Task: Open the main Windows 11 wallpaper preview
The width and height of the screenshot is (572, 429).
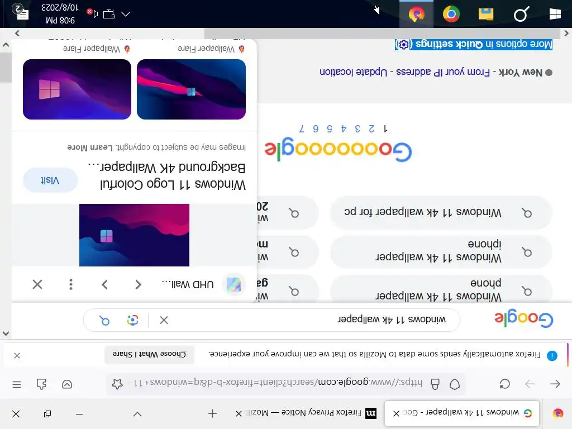Action: [x=134, y=235]
